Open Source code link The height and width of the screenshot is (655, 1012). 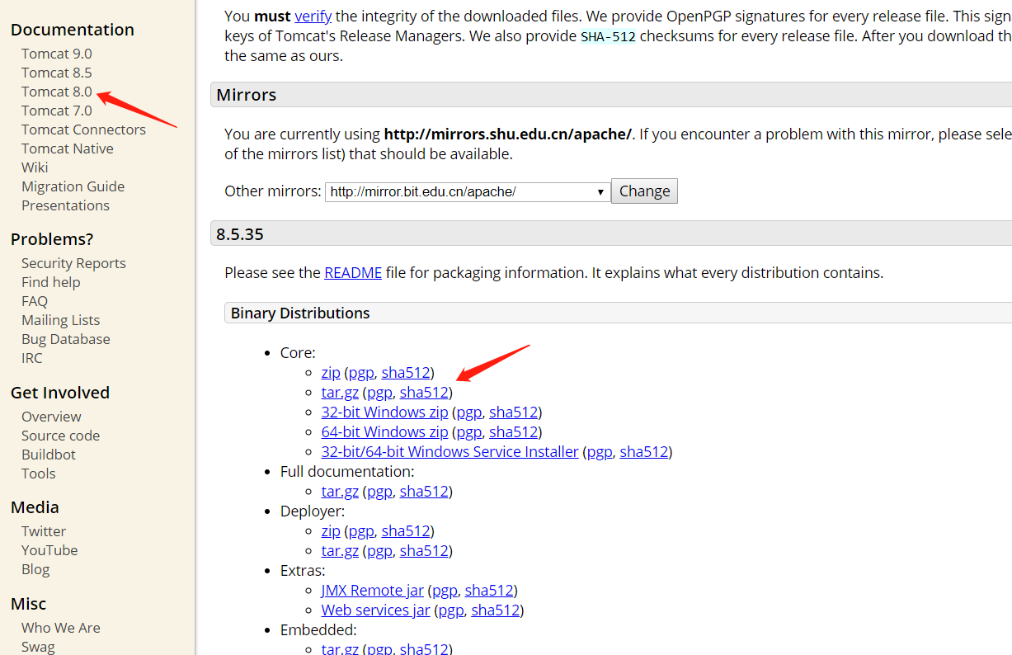tap(60, 436)
